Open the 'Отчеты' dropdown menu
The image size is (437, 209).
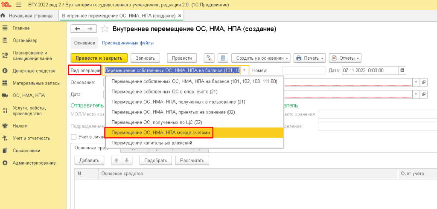345,58
